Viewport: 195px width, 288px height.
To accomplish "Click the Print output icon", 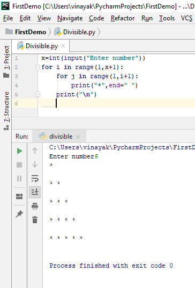I will [35, 206].
